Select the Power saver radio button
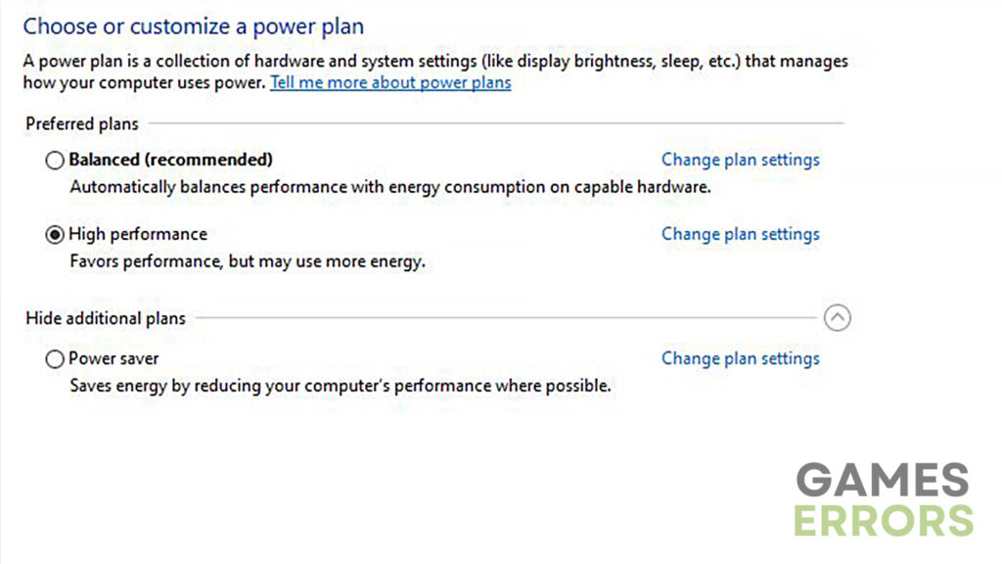Image resolution: width=1002 pixels, height=564 pixels. pyautogui.click(x=55, y=358)
